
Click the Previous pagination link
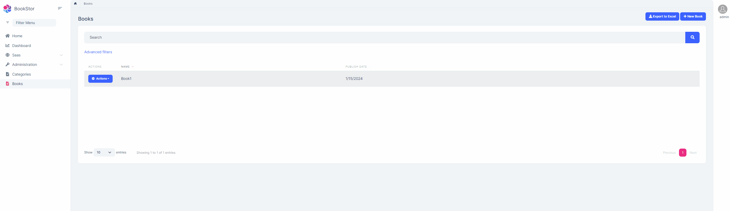(669, 153)
